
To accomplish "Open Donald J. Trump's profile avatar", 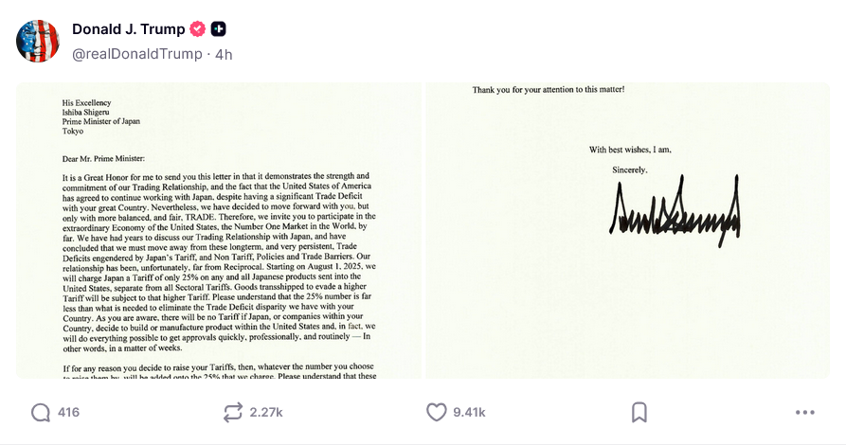I will coord(38,41).
